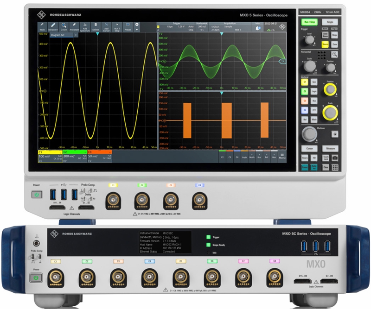Push the trigger Zone button
Image resolution: width=371 pixels, height=309 pixels.
point(334,44)
